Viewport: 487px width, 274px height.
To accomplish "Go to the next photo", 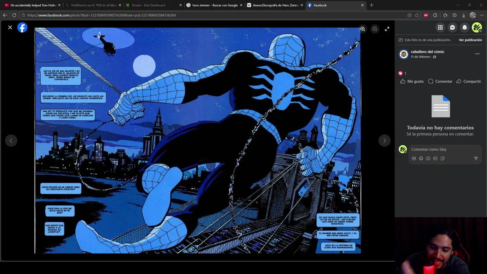I will pos(384,140).
